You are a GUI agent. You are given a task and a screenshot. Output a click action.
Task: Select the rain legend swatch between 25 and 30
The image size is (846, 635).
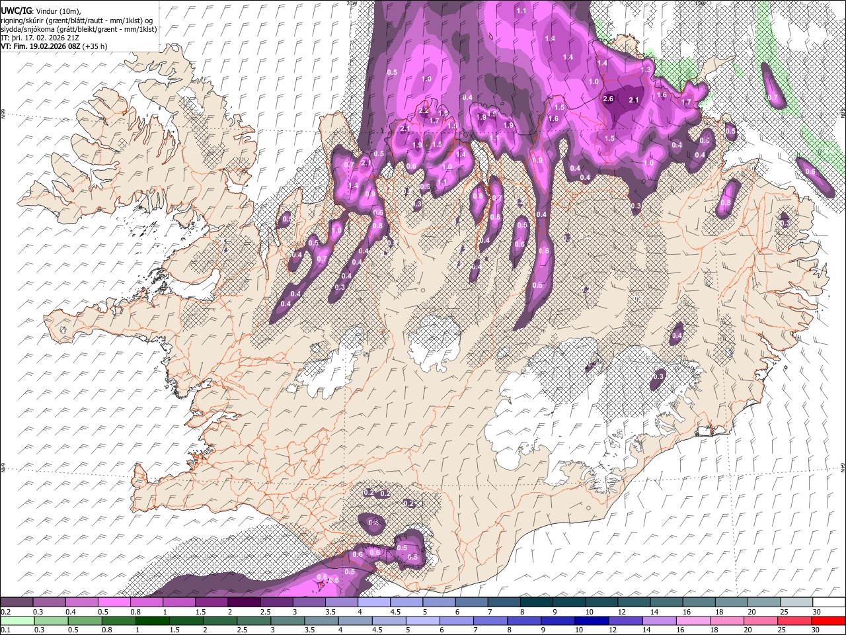[x=795, y=620]
